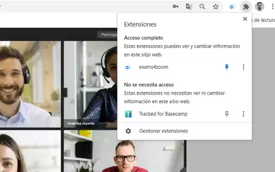Image resolution: width=275 pixels, height=172 pixels.
Task: Close the Extensiones popup
Action: click(245, 19)
